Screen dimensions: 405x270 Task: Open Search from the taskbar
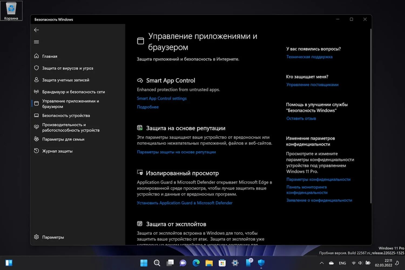click(157, 263)
